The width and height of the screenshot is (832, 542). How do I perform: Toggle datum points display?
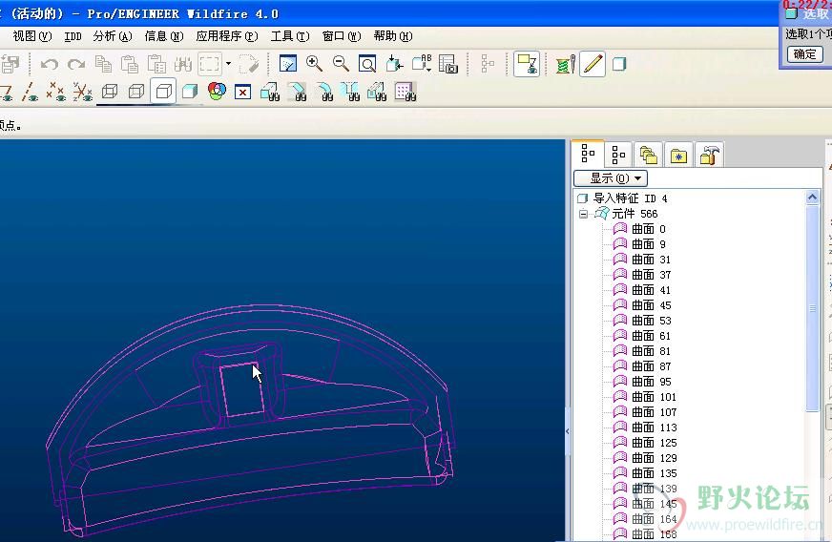click(55, 93)
